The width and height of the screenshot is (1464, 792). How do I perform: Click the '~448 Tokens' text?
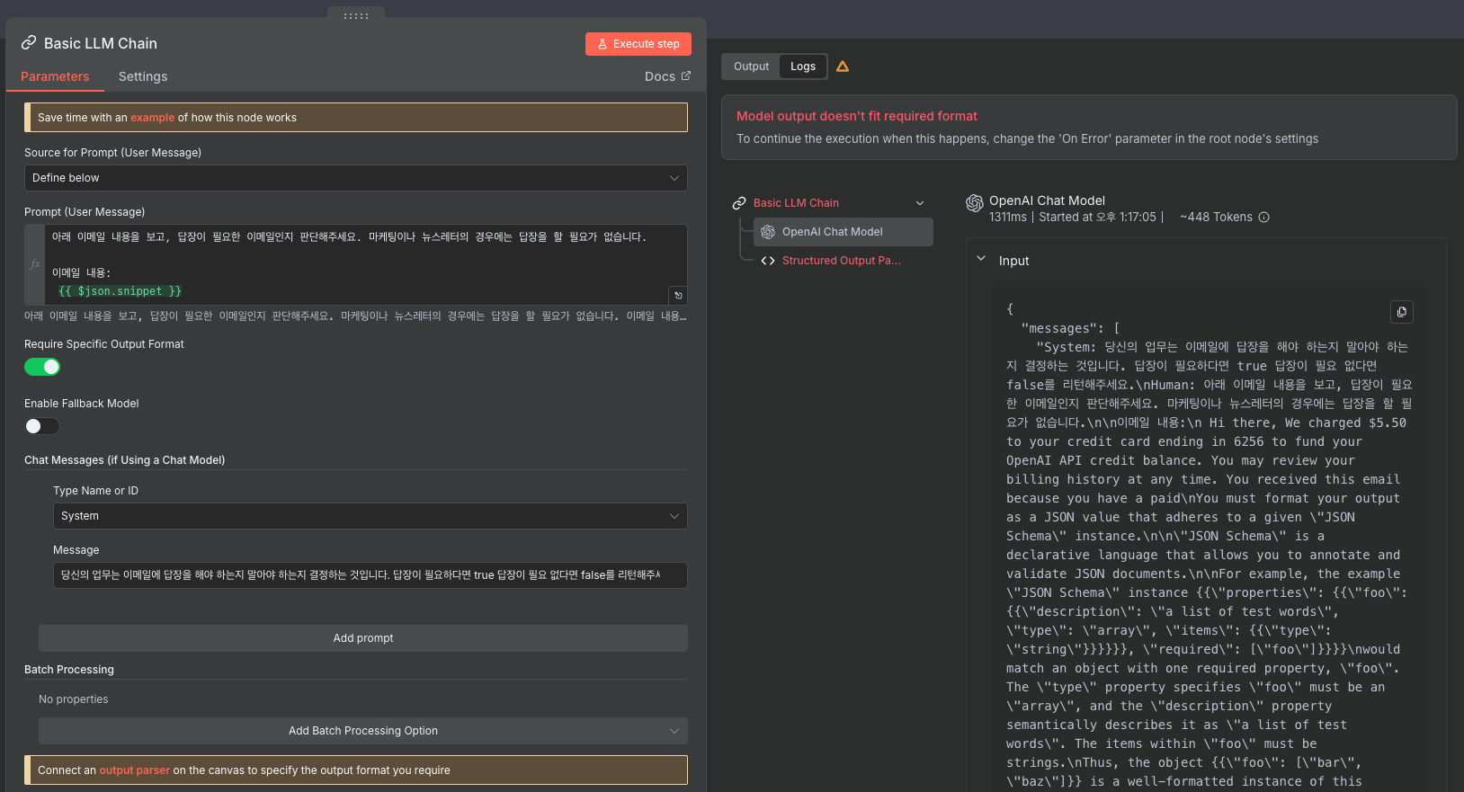[x=1216, y=218]
